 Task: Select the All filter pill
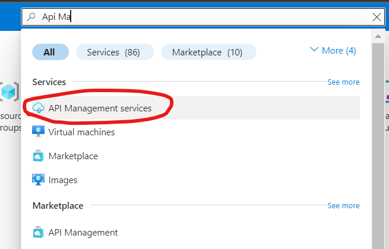tap(50, 52)
